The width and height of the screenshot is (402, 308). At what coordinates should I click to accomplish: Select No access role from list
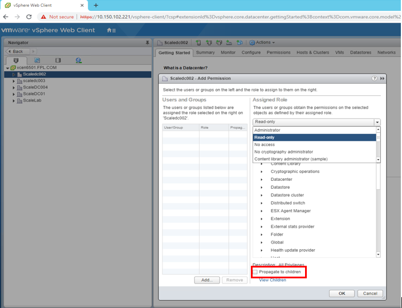point(314,145)
